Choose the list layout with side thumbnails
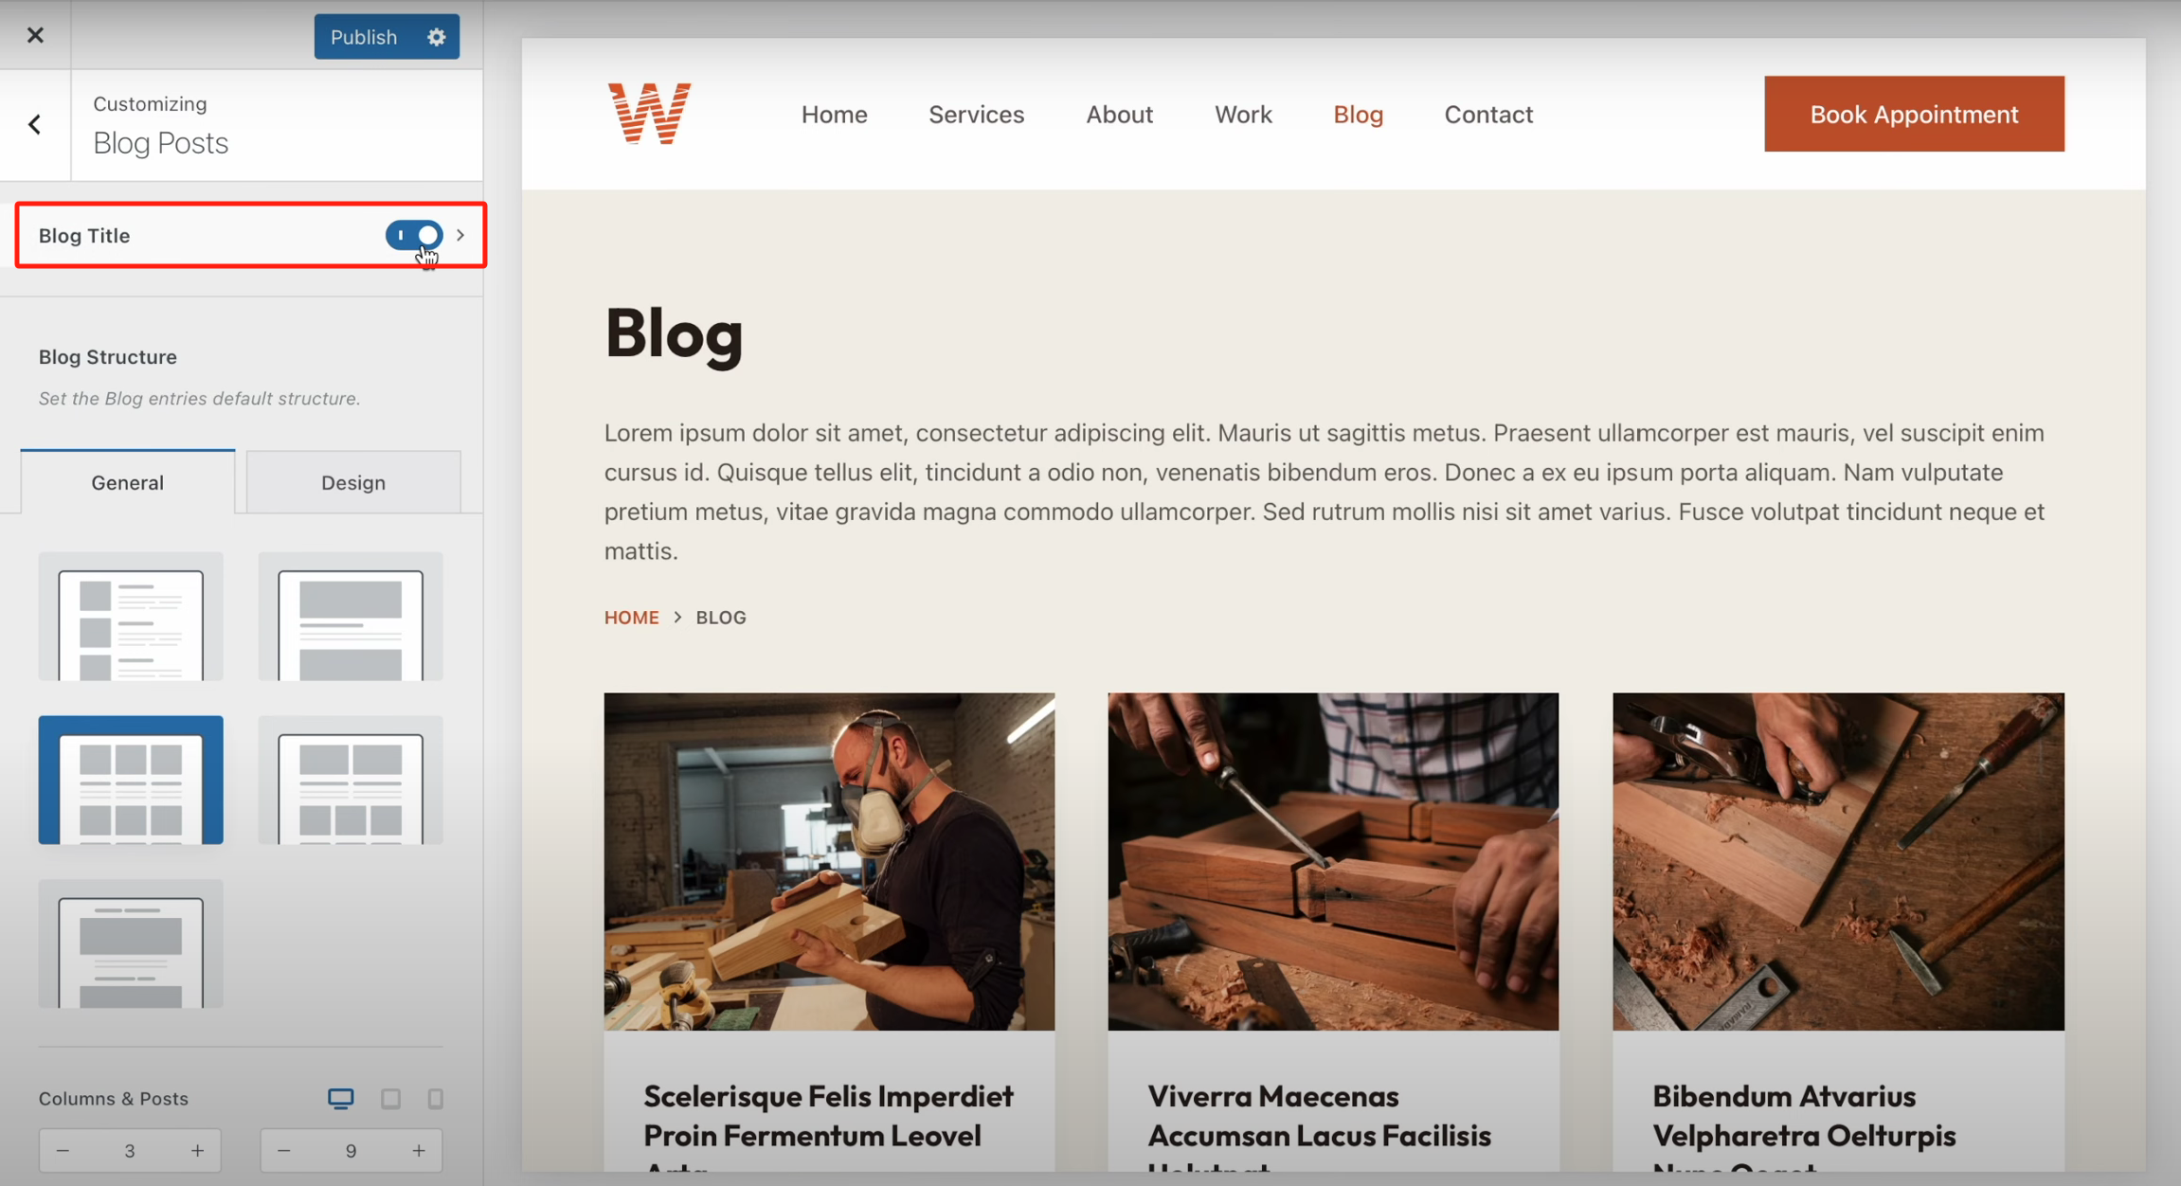 click(x=131, y=617)
